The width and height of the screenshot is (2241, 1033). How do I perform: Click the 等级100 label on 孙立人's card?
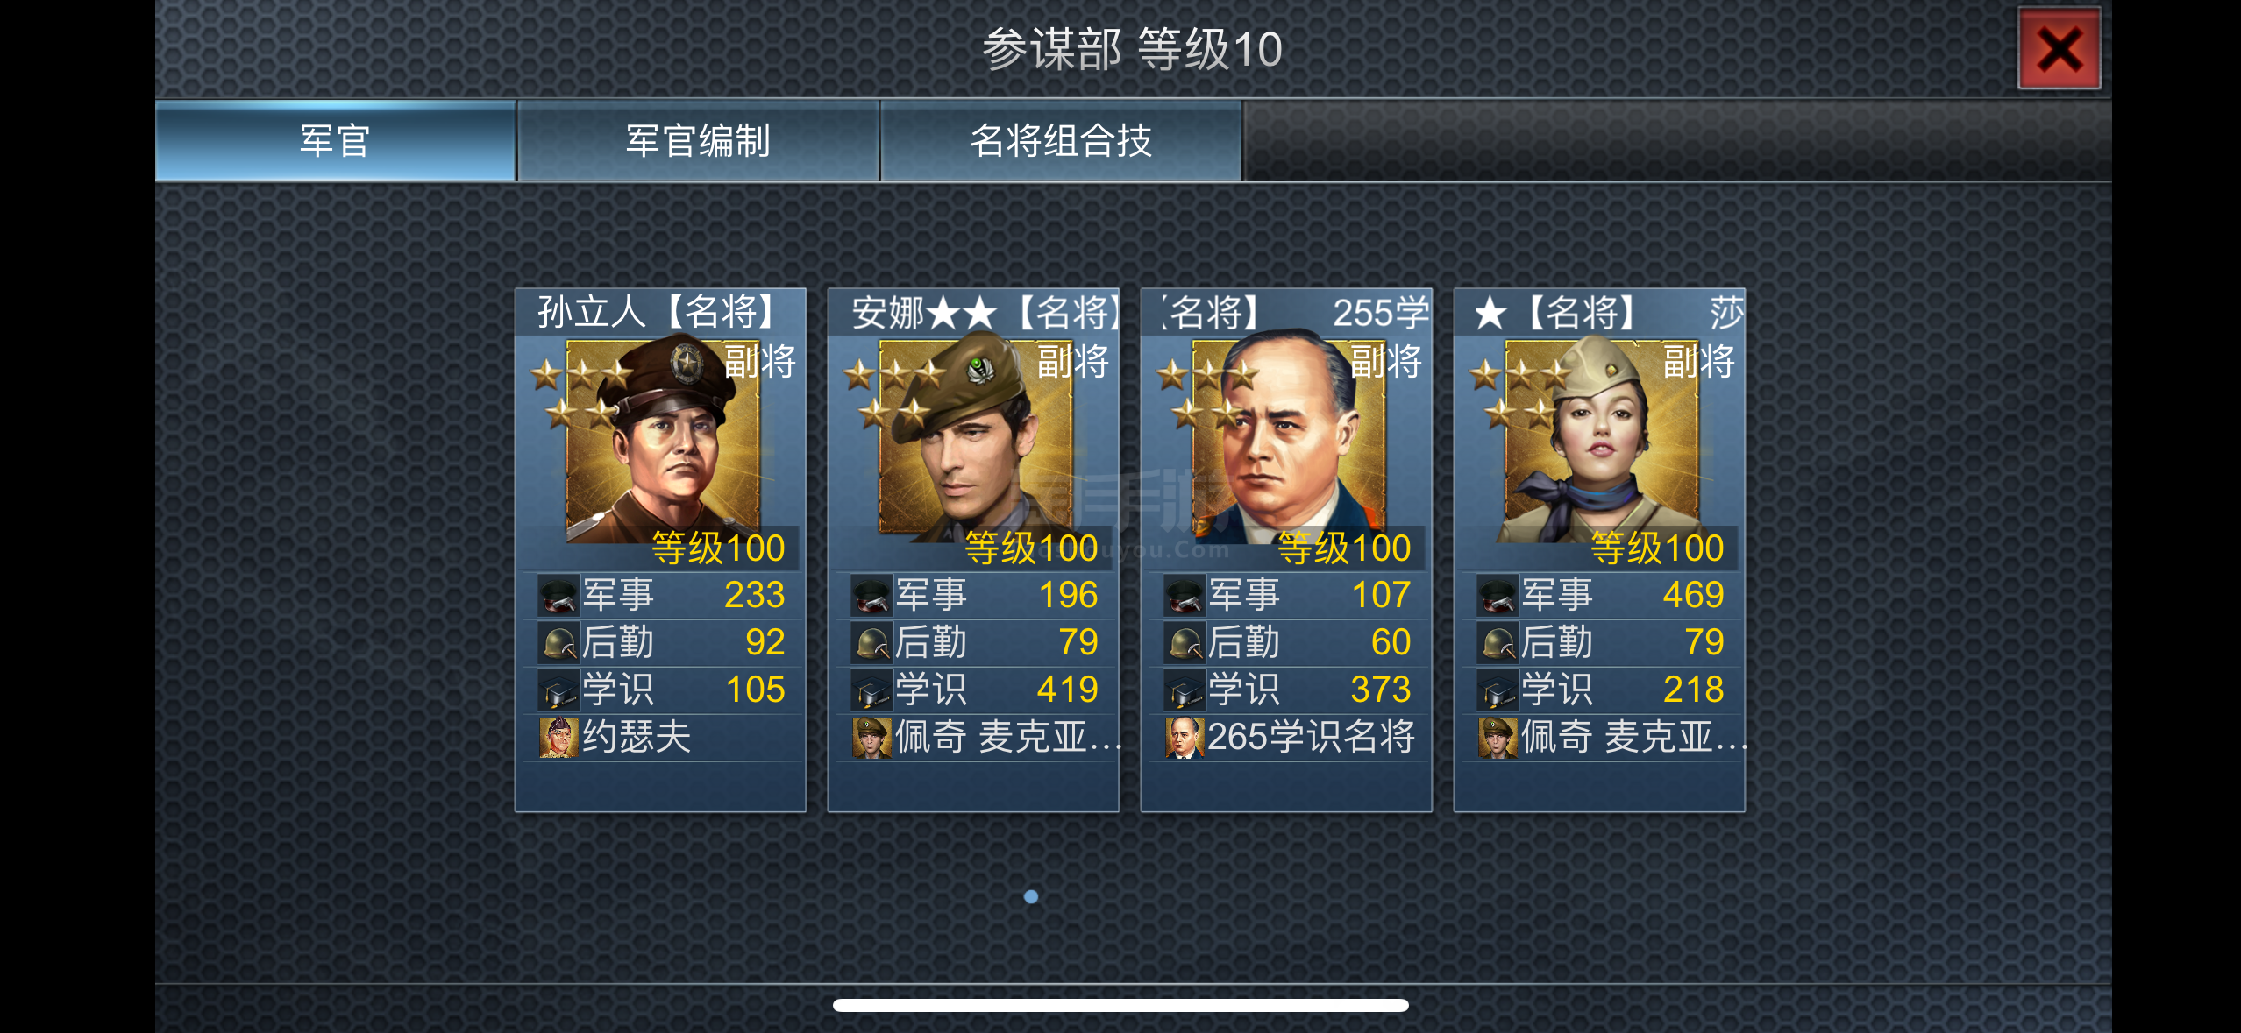(718, 548)
